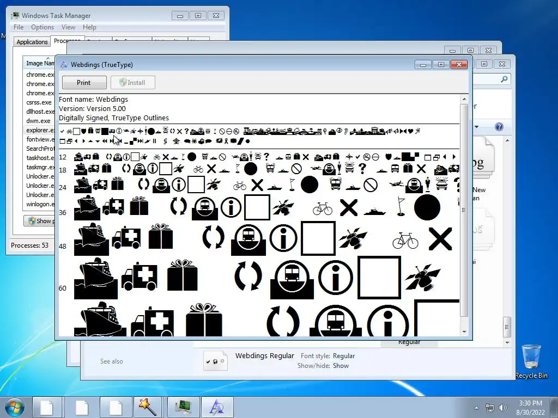Screen dimensions: 558x418
Task: Click Digitally Signed, TrueType Outlines text
Action: pos(114,118)
